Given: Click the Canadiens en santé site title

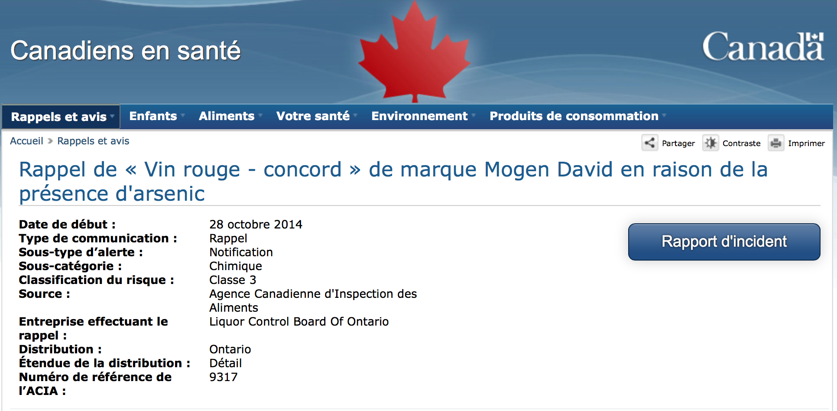Looking at the screenshot, I should coord(125,50).
